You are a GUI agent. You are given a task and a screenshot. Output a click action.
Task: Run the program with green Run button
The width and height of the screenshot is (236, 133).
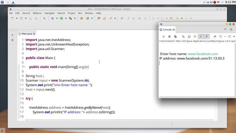[62, 18]
